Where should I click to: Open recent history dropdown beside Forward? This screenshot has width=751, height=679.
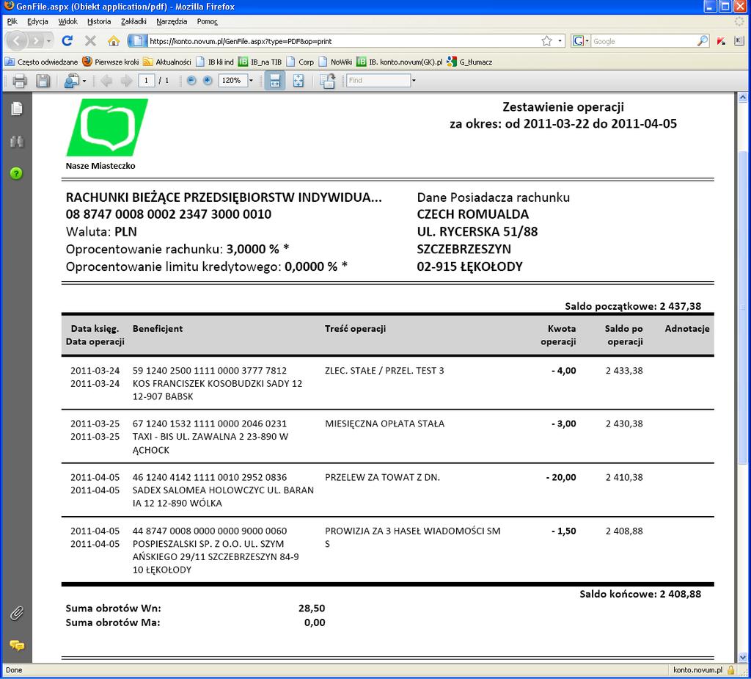pos(48,41)
